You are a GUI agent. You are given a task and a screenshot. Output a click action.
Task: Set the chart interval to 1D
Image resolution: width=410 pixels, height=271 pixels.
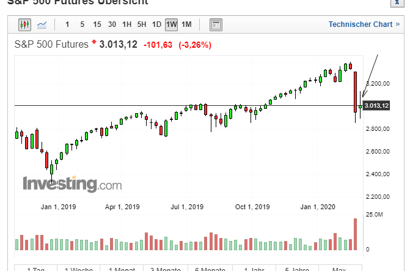point(156,24)
